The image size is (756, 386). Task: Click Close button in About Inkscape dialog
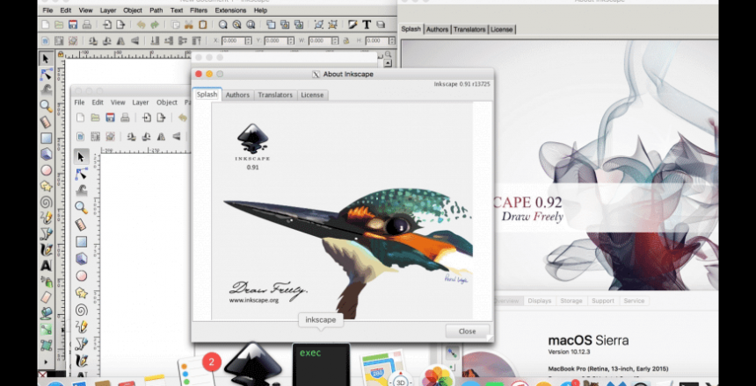(467, 331)
